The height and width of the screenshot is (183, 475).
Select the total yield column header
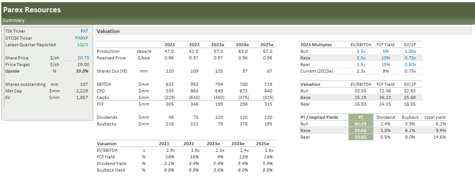435,117
